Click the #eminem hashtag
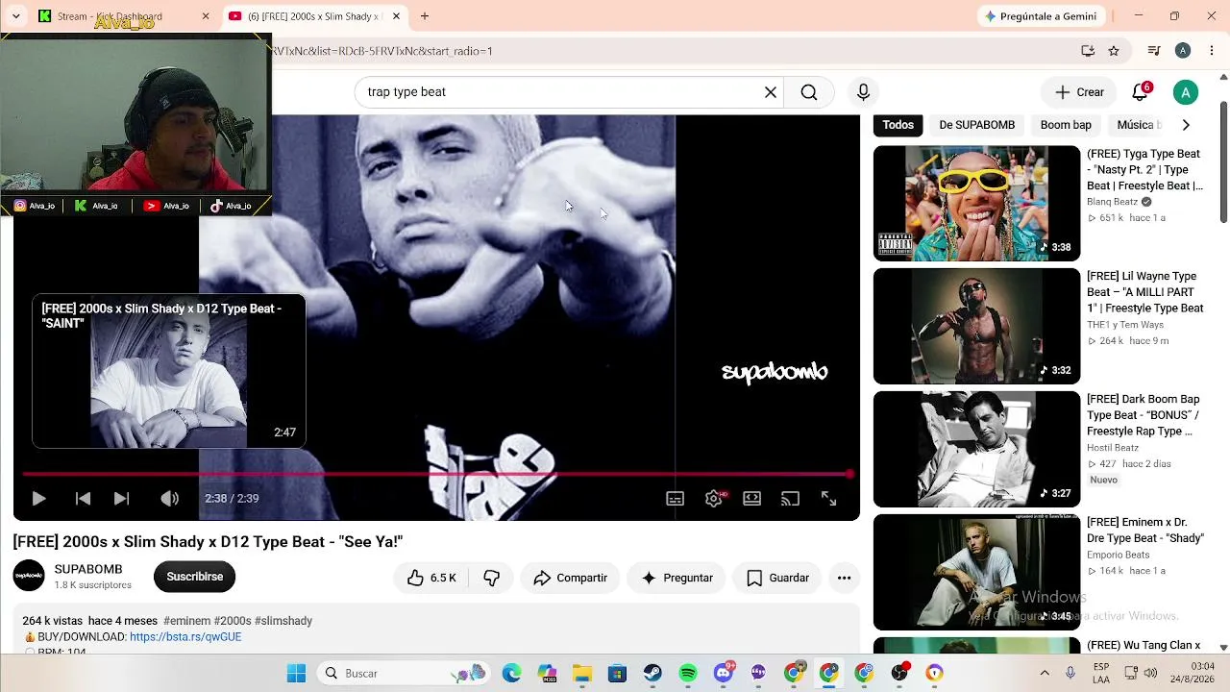The width and height of the screenshot is (1230, 692). click(186, 621)
